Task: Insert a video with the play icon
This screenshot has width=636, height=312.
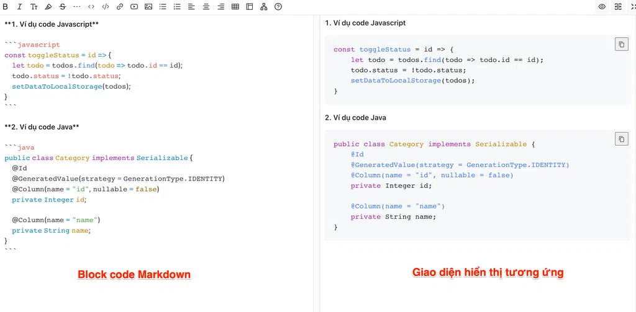Action: (x=134, y=7)
